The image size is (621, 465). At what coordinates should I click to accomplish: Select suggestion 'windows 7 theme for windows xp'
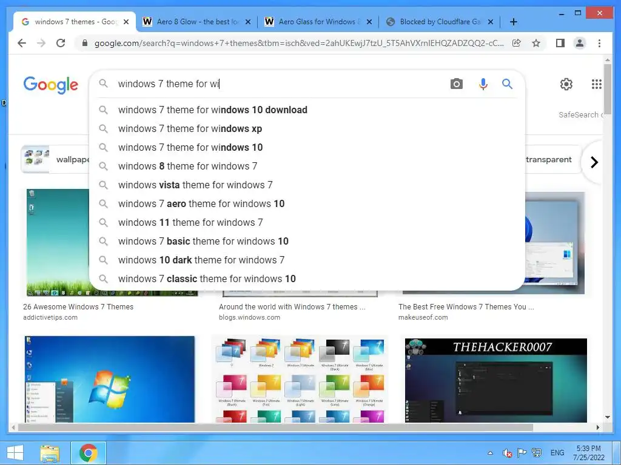[307, 128]
